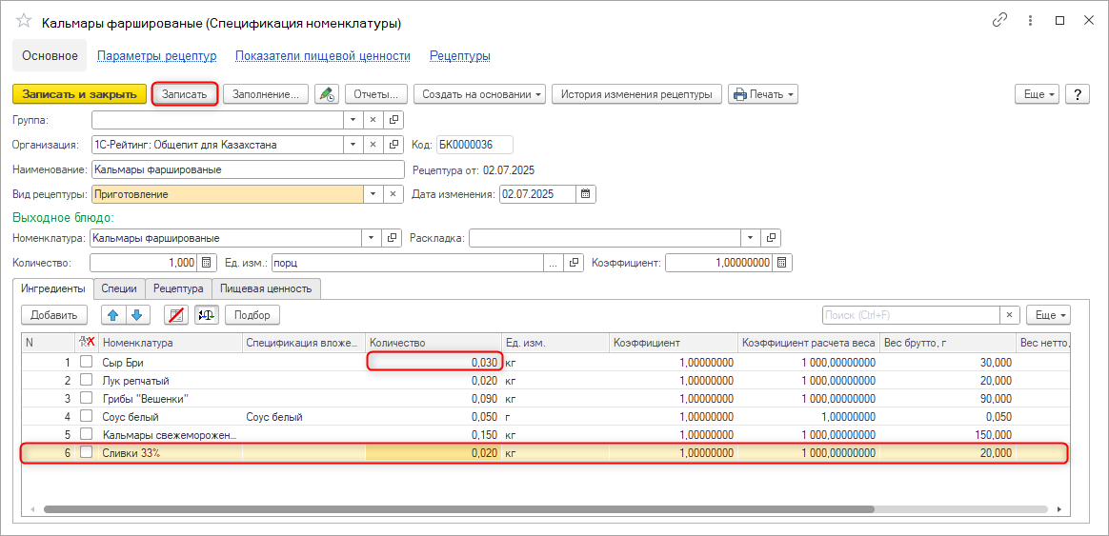The width and height of the screenshot is (1109, 536).
Task: Expand the Организация dropdown list
Action: pyautogui.click(x=353, y=145)
